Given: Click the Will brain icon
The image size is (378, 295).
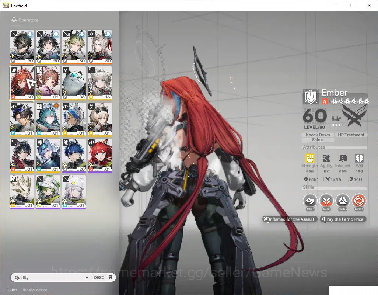Looking at the screenshot, I should [x=359, y=158].
